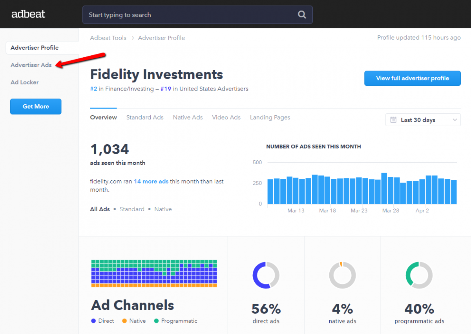
Task: Click the 56% direct ads donut chart
Action: pyautogui.click(x=266, y=275)
